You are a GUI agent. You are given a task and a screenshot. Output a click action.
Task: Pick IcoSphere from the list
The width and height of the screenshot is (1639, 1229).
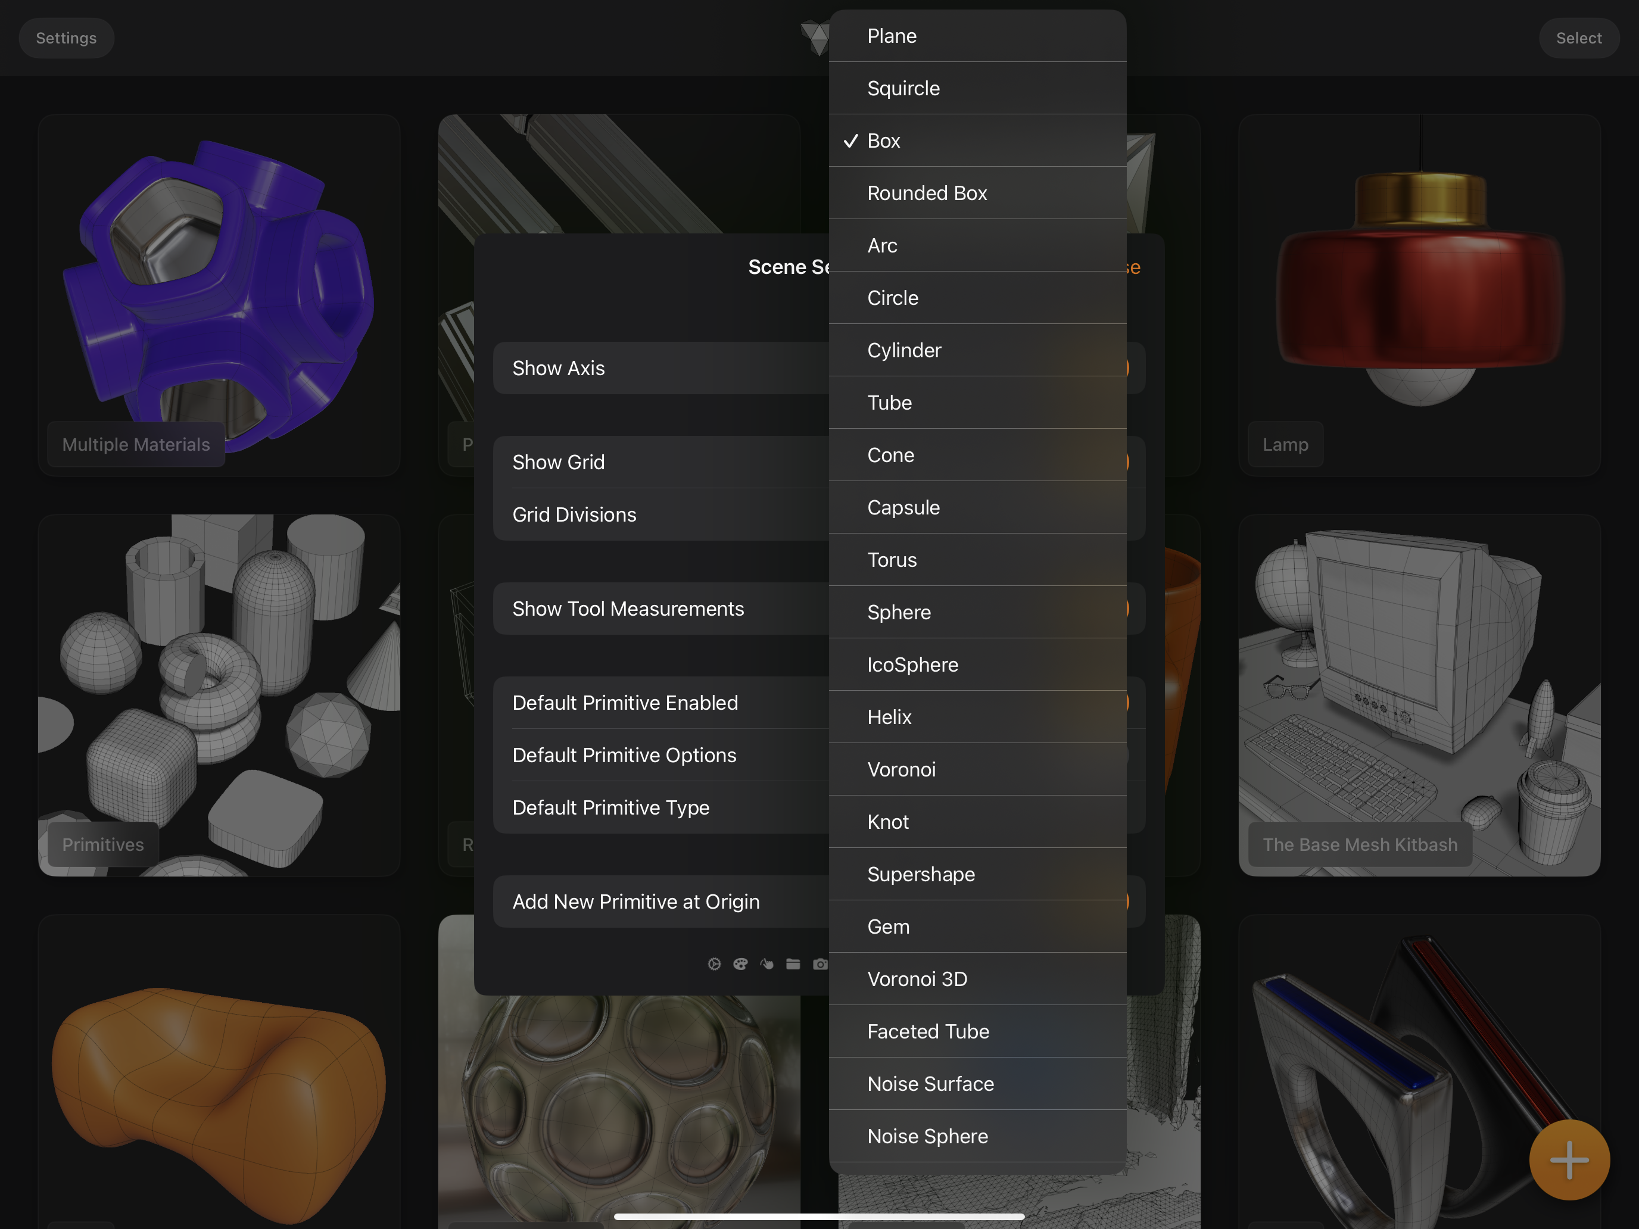pos(978,665)
